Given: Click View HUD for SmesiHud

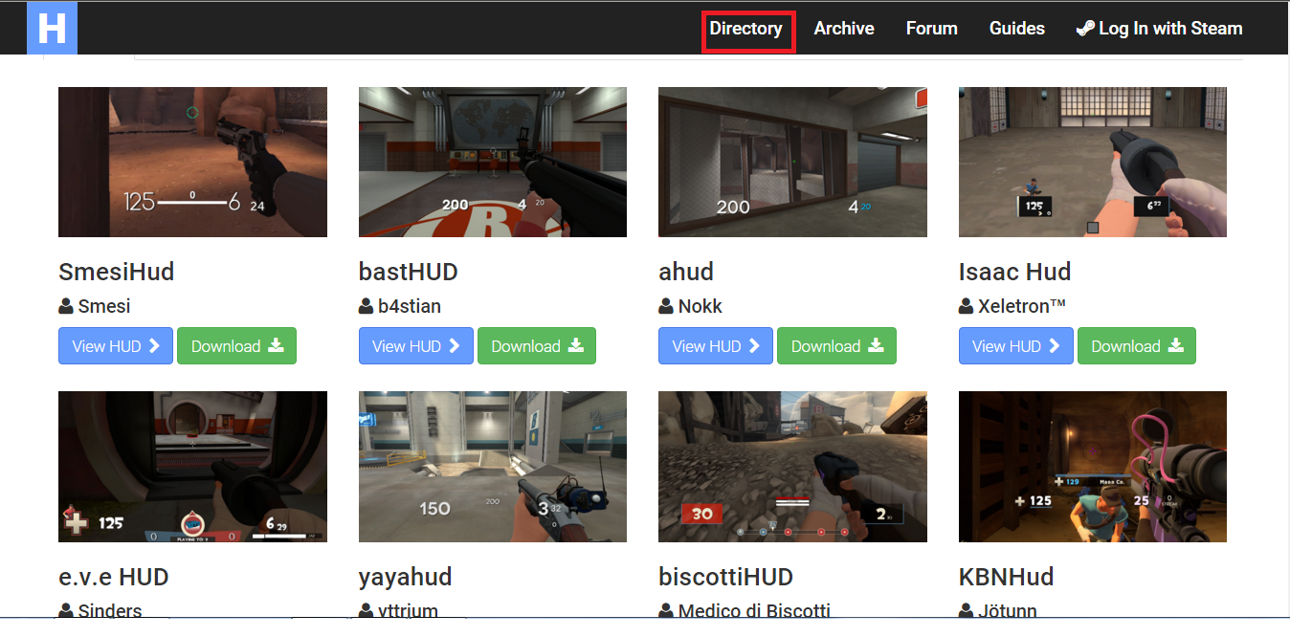Looking at the screenshot, I should pos(116,346).
